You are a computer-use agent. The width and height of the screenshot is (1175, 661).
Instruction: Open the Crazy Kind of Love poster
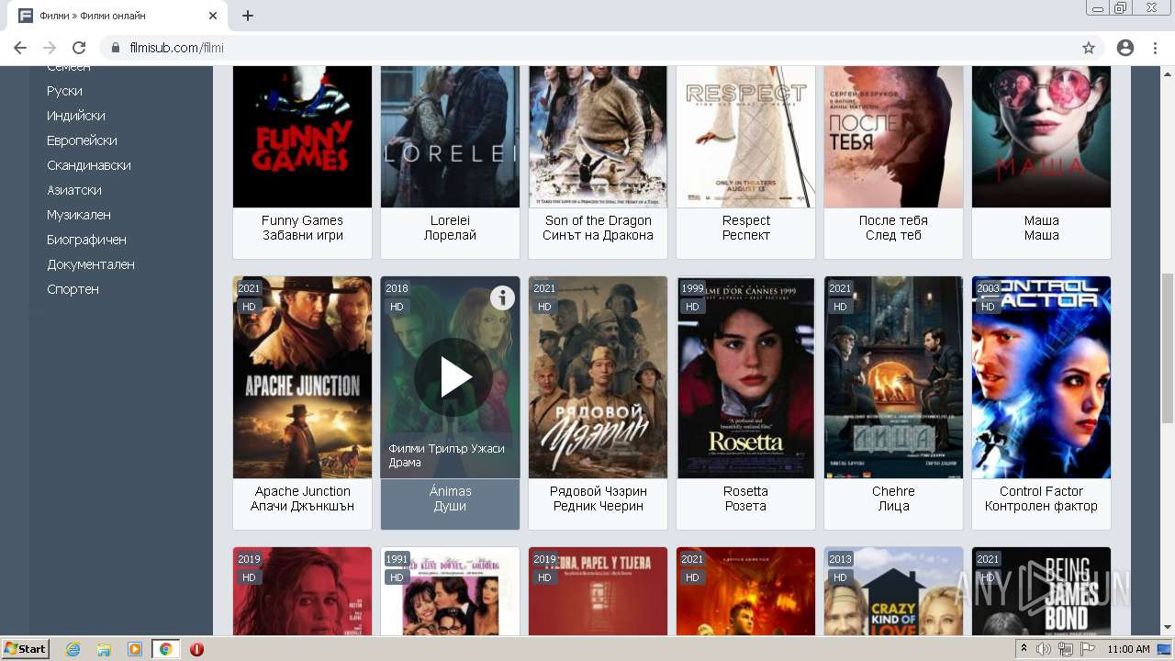click(893, 591)
